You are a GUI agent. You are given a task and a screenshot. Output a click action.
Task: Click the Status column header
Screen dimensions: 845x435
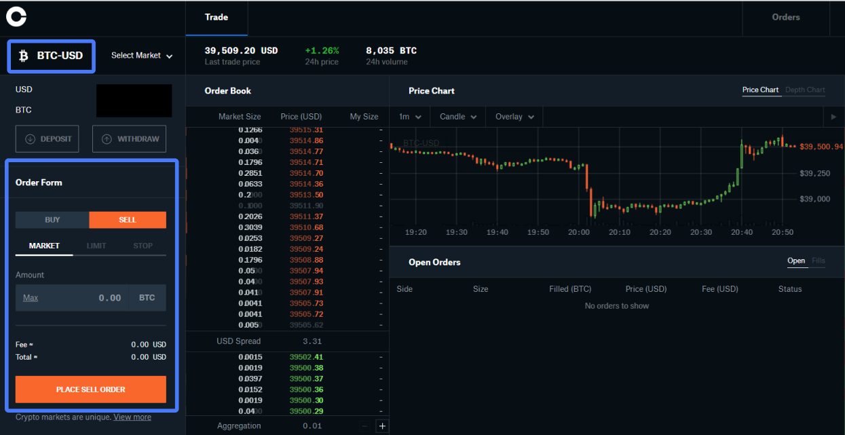click(x=790, y=289)
